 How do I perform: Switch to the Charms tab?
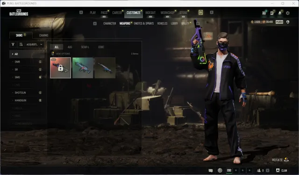coord(43,35)
